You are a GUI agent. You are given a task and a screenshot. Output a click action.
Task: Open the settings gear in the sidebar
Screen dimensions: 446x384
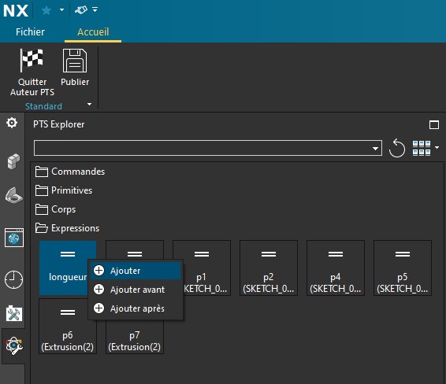point(12,123)
